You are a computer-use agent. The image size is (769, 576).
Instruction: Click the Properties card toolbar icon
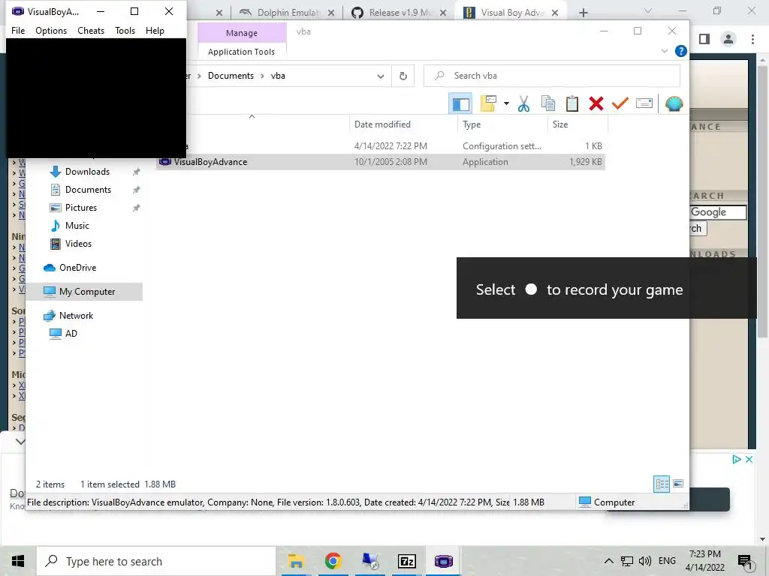point(644,103)
